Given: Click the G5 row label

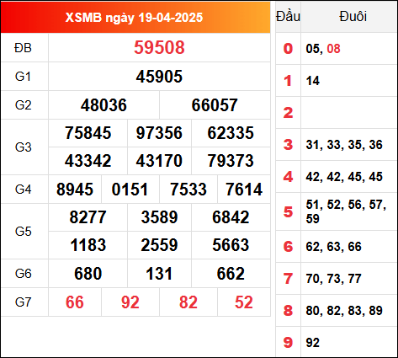Looking at the screenshot, I should [23, 232].
